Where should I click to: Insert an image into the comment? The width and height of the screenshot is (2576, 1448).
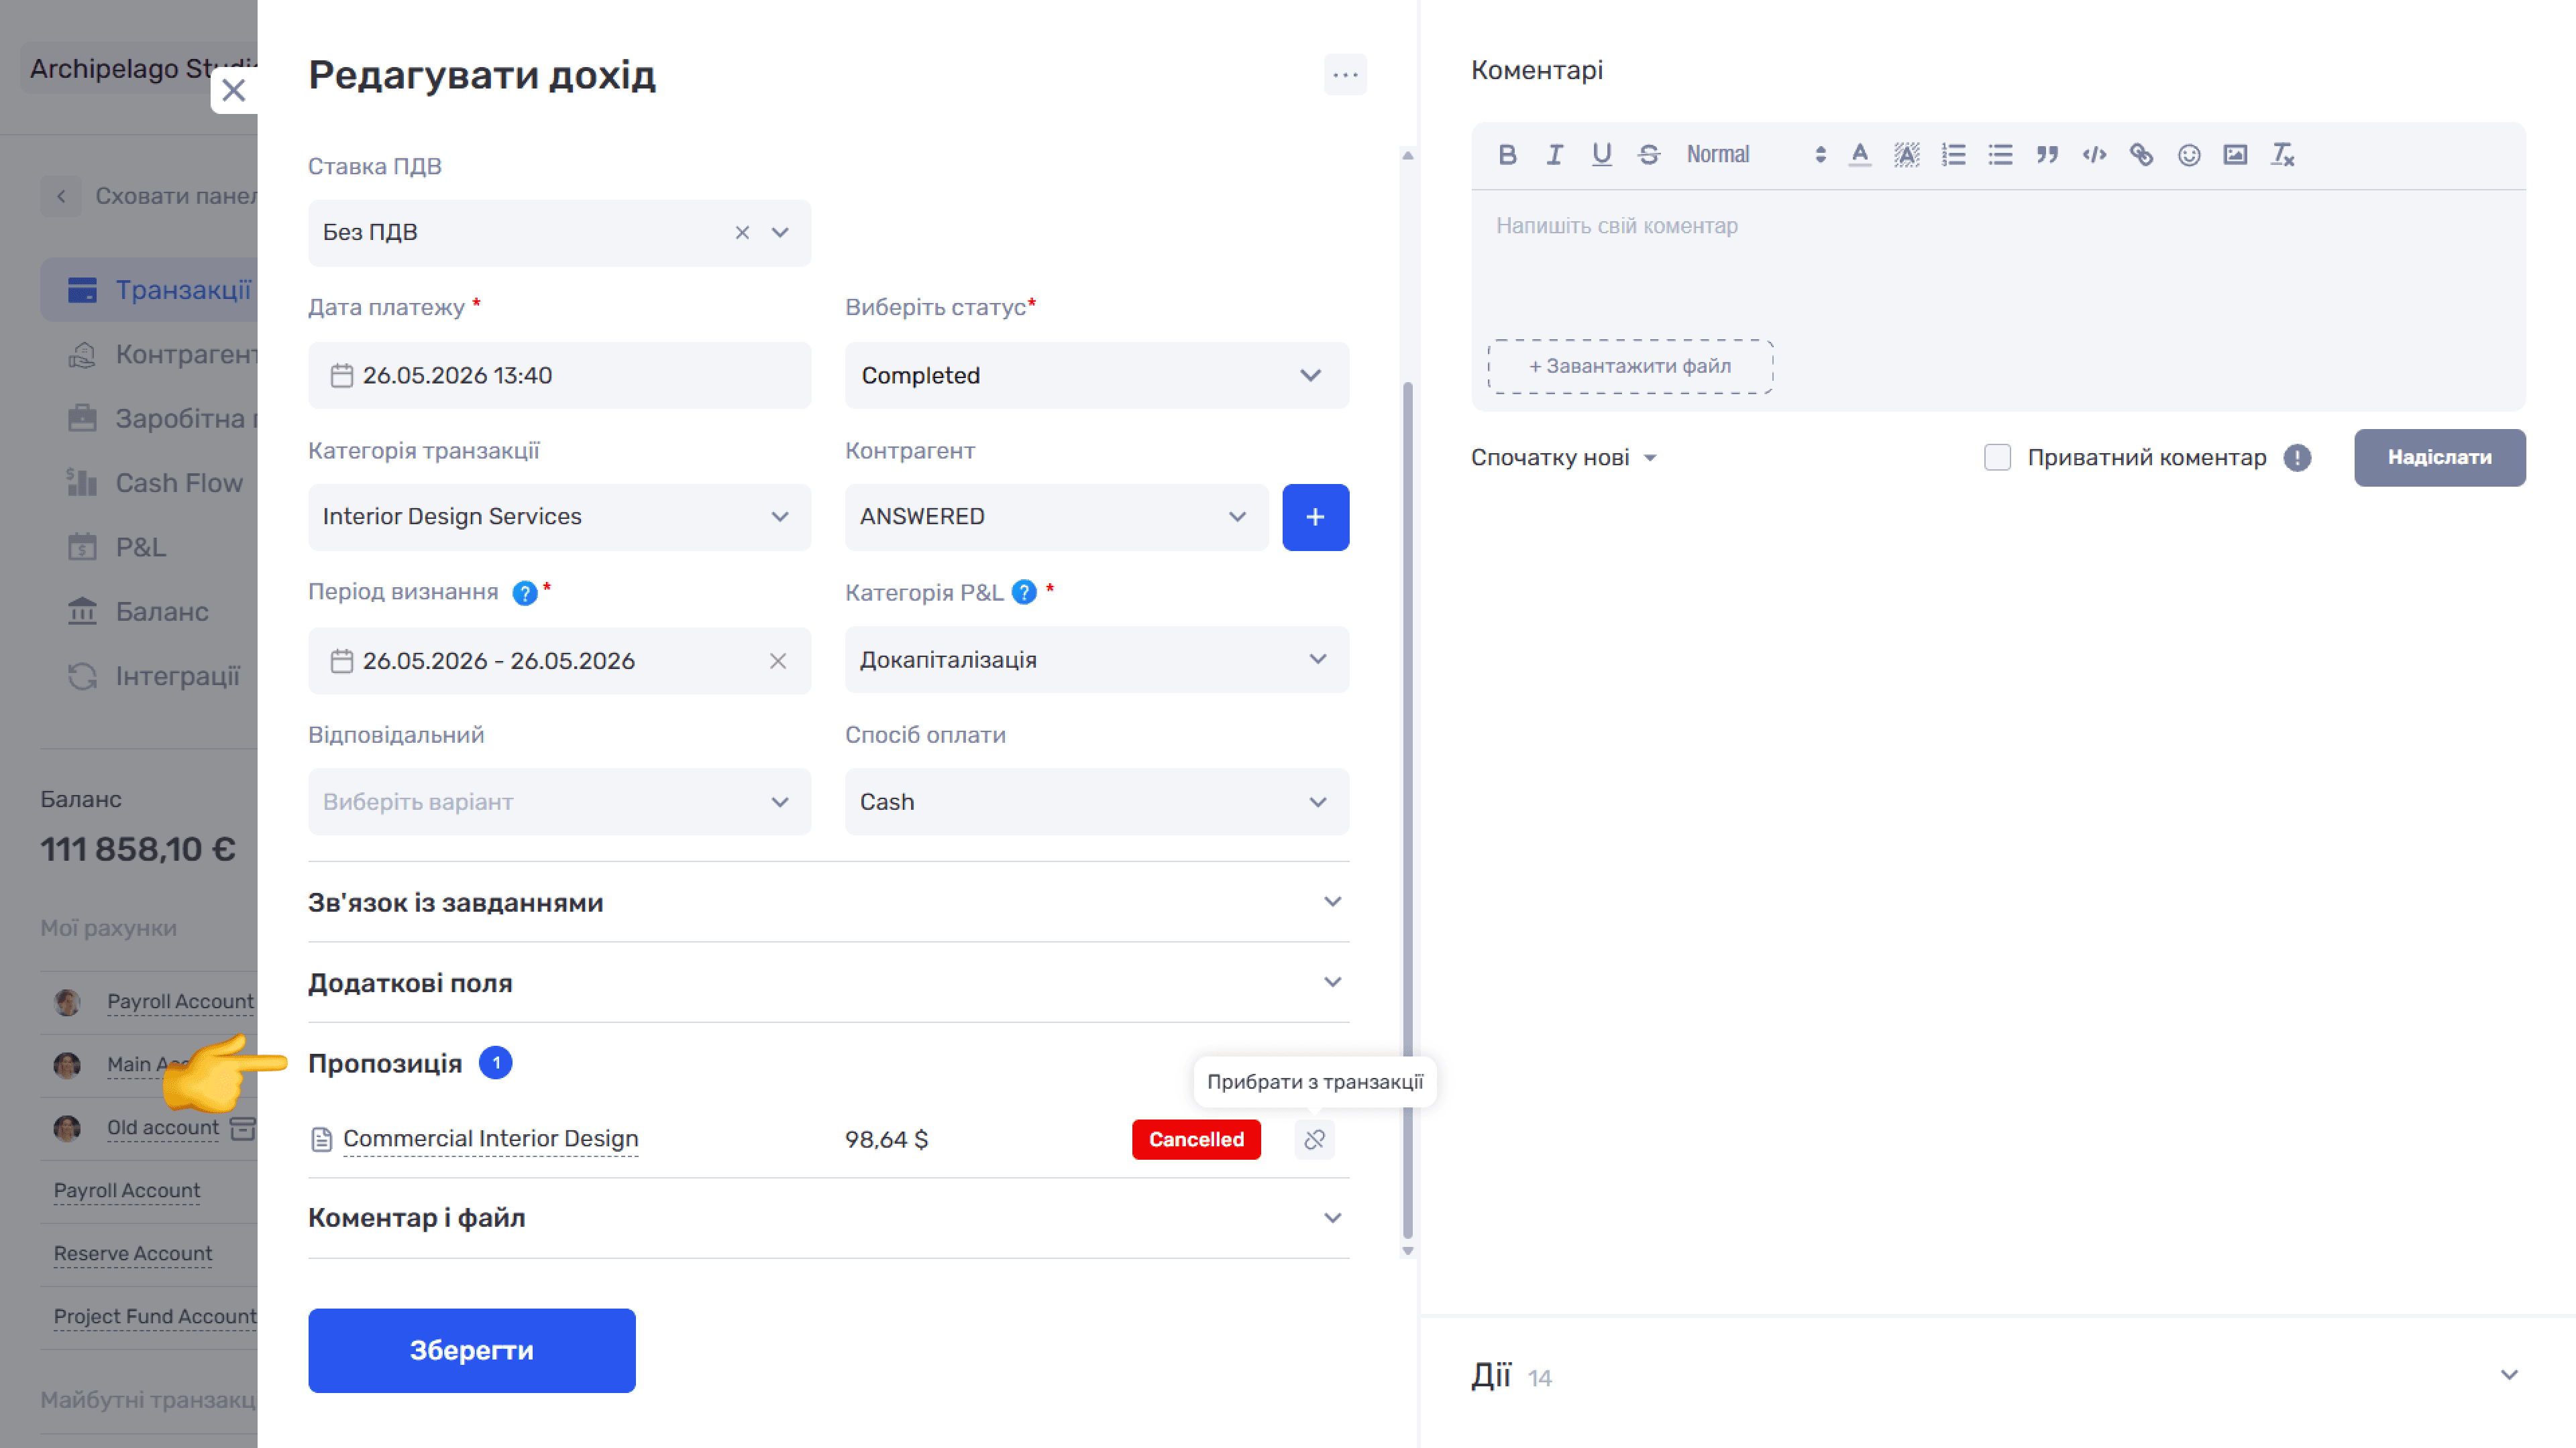point(2236,155)
